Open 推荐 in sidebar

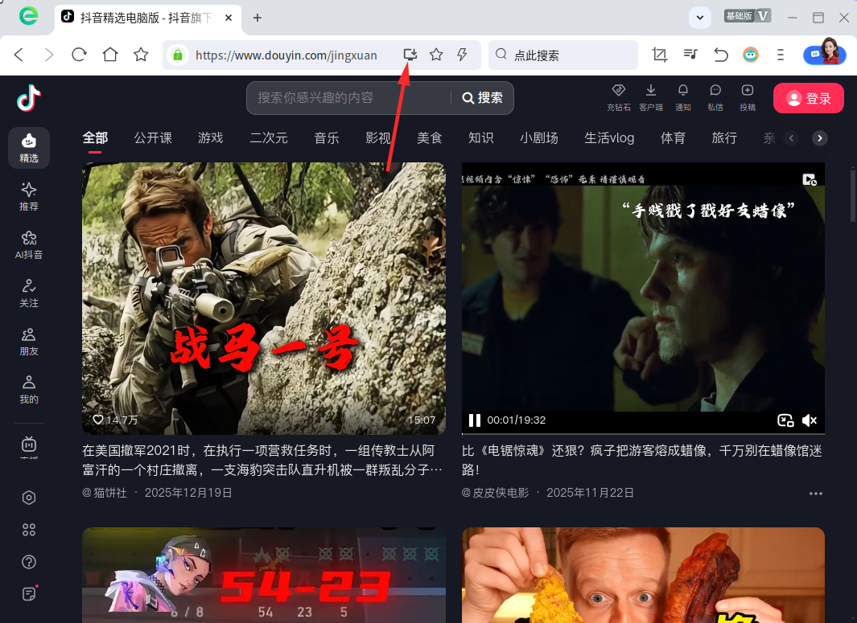tap(29, 197)
